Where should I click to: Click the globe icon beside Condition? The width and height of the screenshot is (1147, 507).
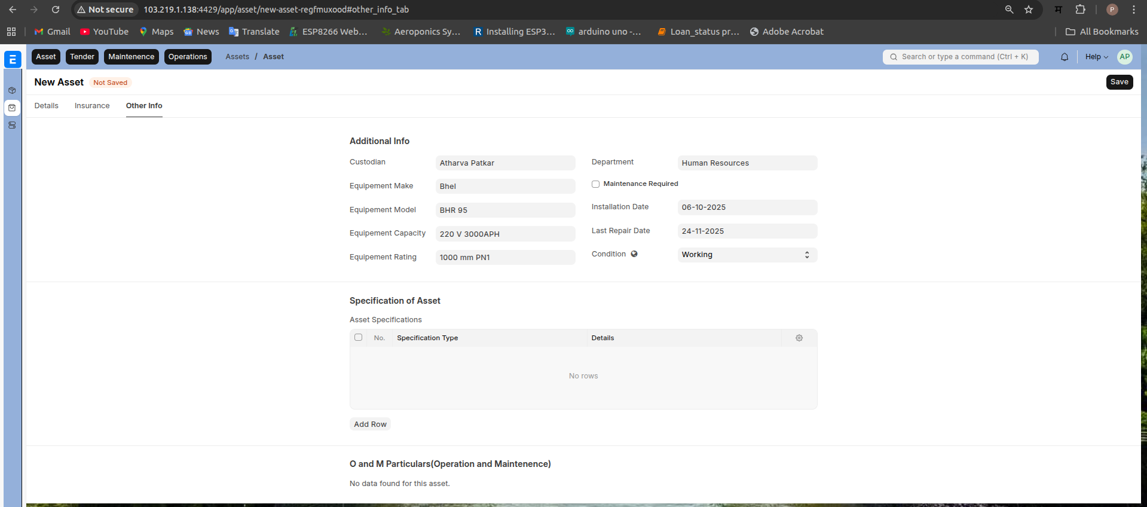634,254
